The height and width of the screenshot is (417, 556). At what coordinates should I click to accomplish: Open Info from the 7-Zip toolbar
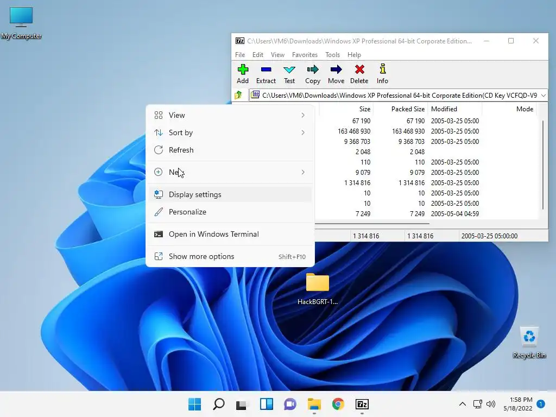tap(382, 74)
